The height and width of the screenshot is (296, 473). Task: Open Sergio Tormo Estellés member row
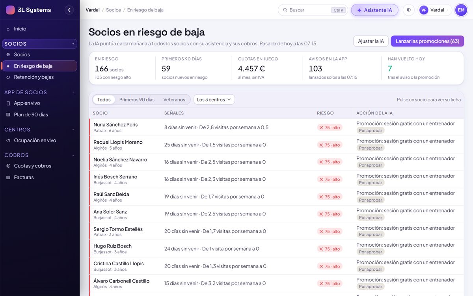tap(276, 231)
